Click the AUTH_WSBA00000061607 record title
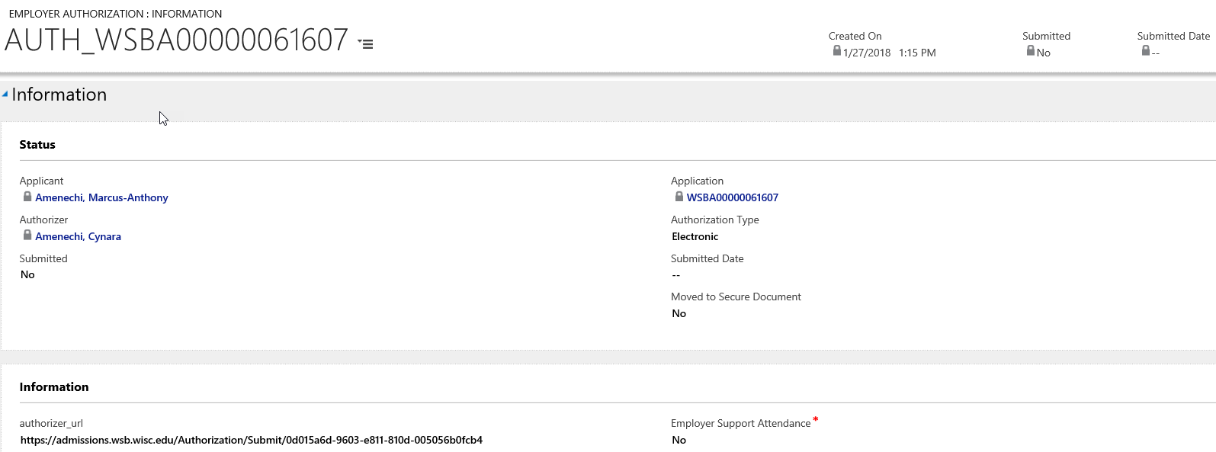 tap(176, 40)
